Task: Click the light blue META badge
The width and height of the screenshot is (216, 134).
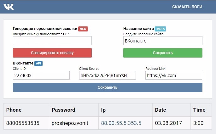Action: (161, 29)
